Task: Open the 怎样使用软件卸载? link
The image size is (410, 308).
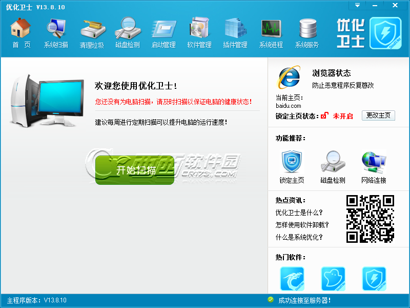Action: point(302,225)
